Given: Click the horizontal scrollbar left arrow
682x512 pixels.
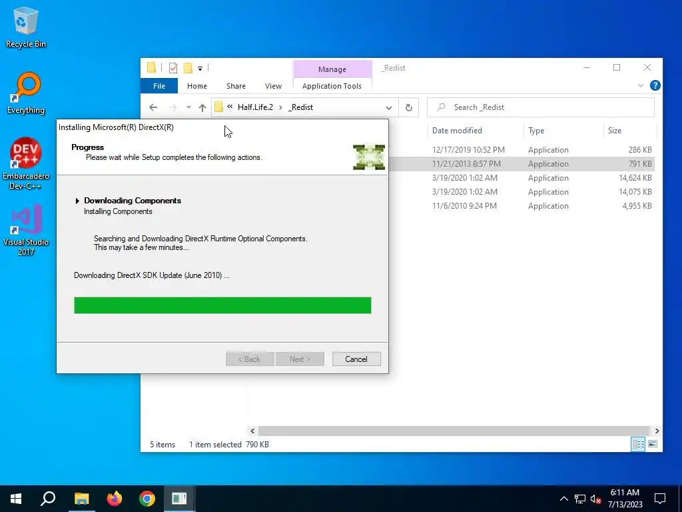Looking at the screenshot, I should tap(252, 431).
